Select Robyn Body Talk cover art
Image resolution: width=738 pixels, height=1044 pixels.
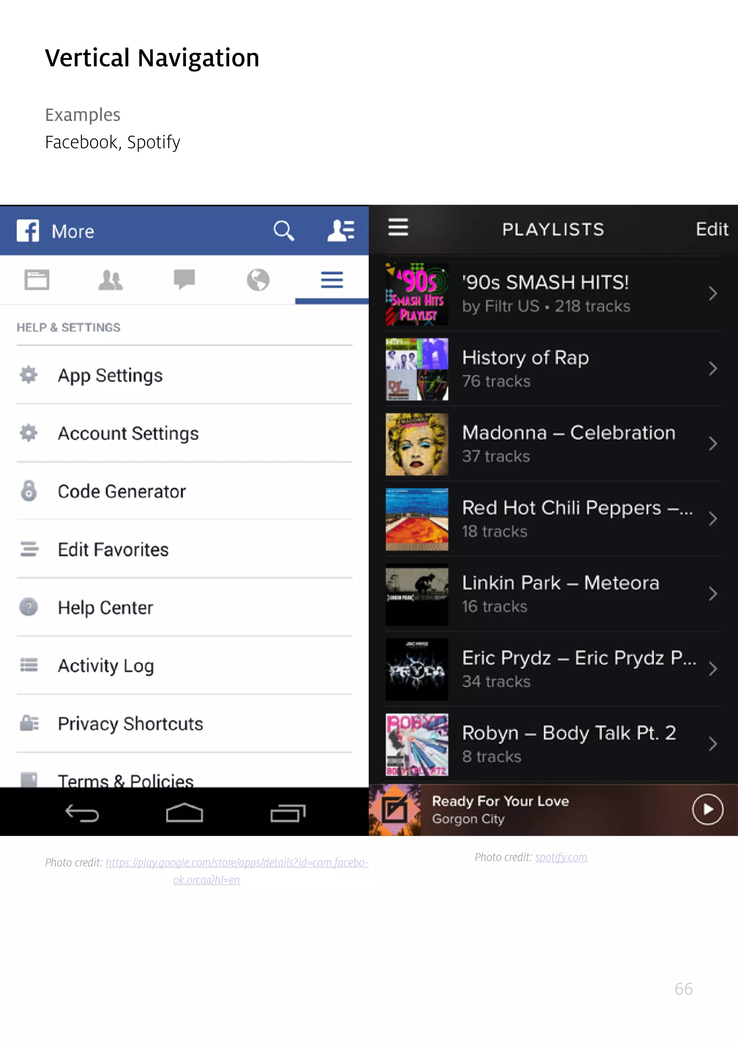click(417, 744)
